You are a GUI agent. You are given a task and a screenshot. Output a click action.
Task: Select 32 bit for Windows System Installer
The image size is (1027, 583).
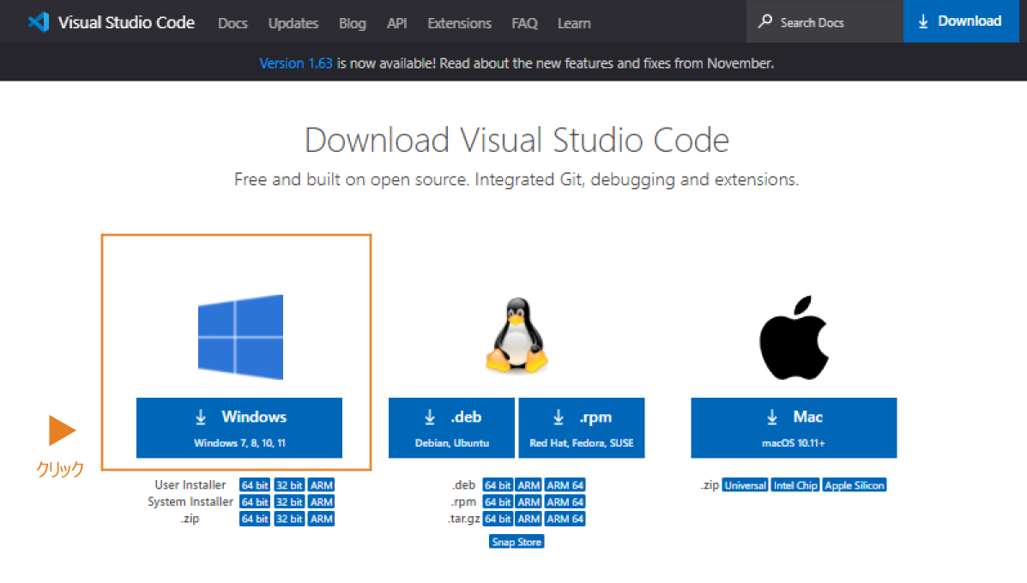[x=289, y=502]
